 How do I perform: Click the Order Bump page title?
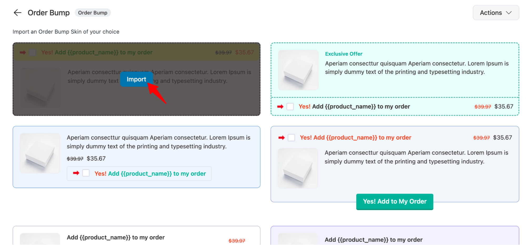[49, 13]
